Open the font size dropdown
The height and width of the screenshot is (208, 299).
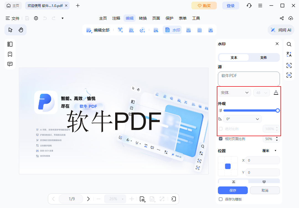pyautogui.click(x=261, y=93)
